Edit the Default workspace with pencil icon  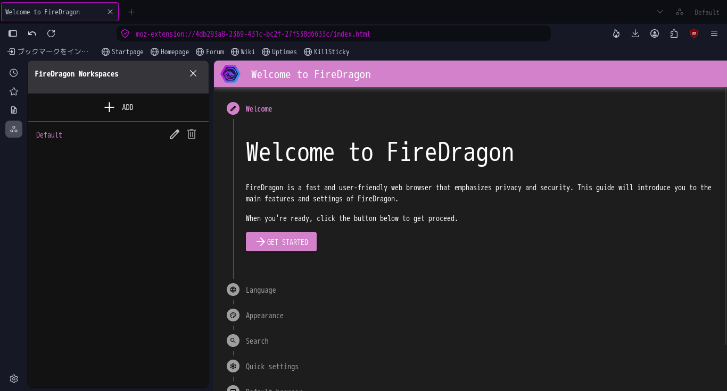tap(174, 134)
